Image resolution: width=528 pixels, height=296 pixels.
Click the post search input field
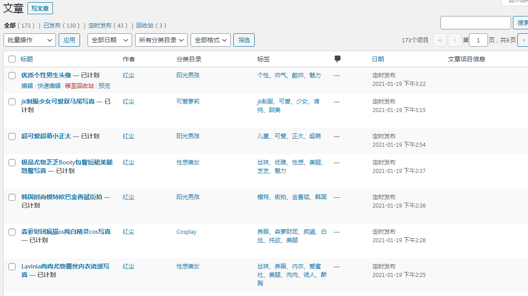(476, 23)
